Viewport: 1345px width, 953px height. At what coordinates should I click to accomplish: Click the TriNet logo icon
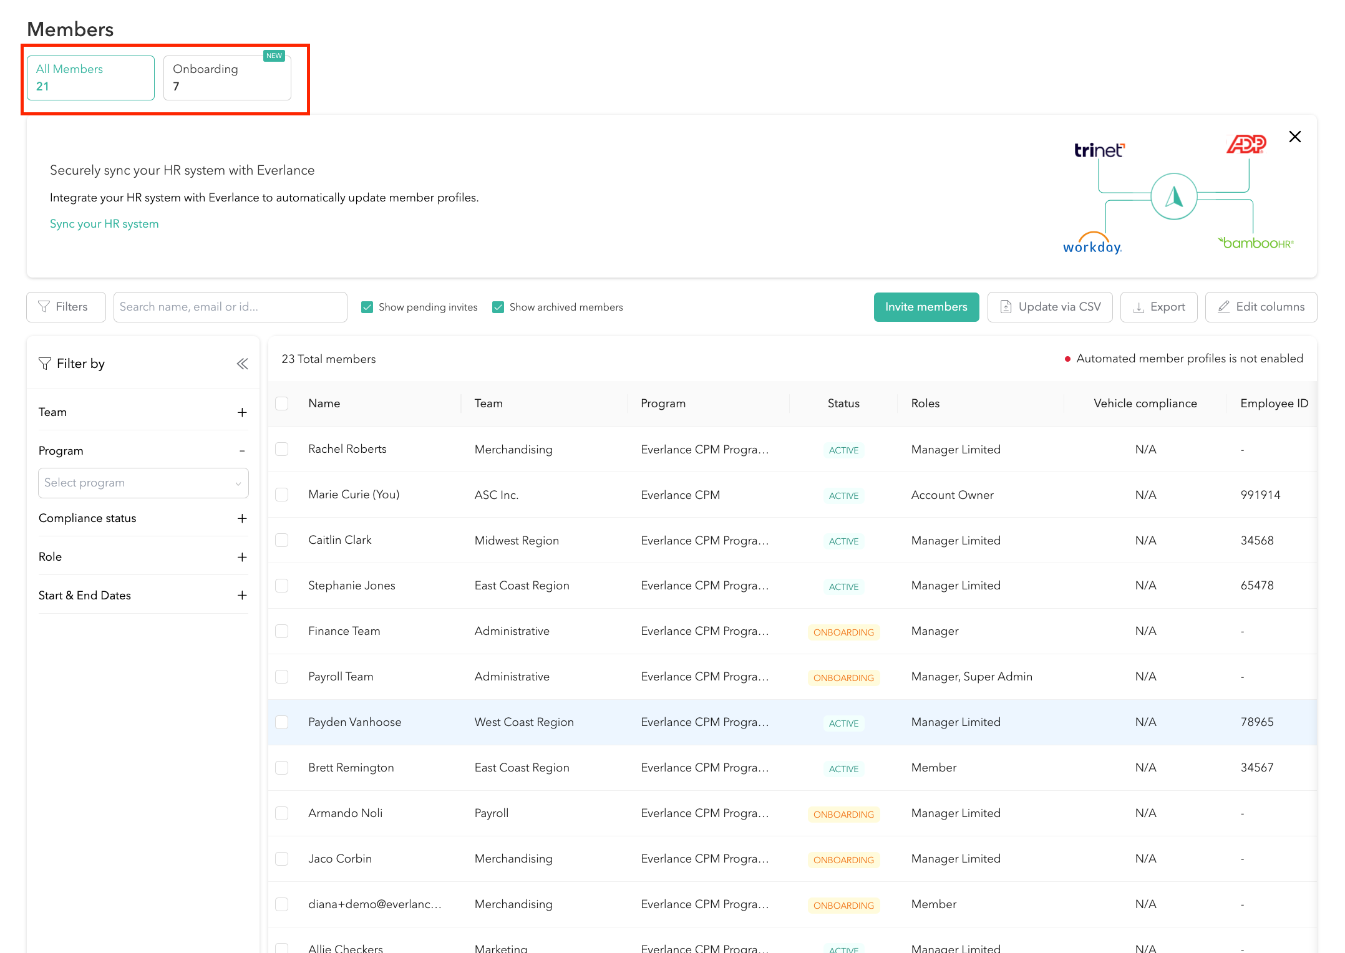(1099, 150)
